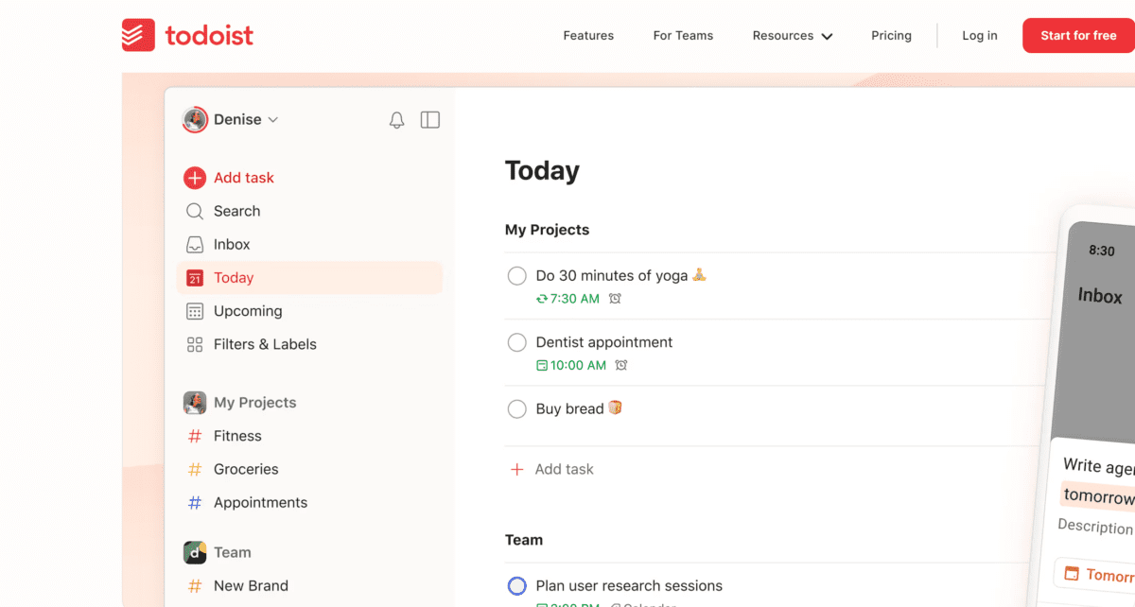Click the Inbox tray icon
This screenshot has width=1135, height=607.
tap(195, 244)
